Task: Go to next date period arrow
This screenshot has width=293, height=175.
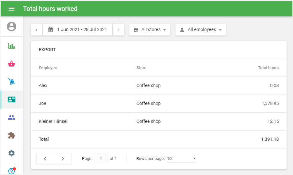Action: point(118,30)
